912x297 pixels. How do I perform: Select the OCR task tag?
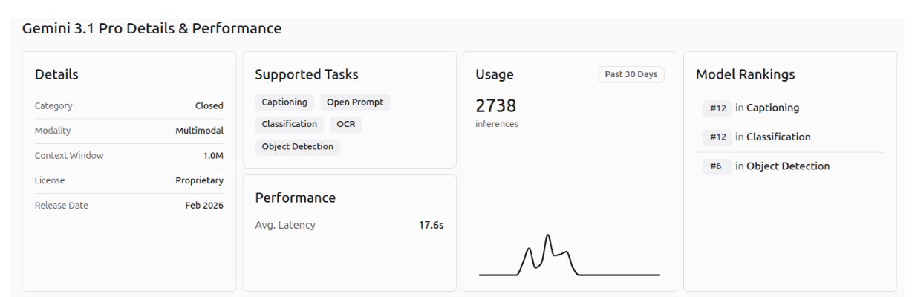click(345, 124)
